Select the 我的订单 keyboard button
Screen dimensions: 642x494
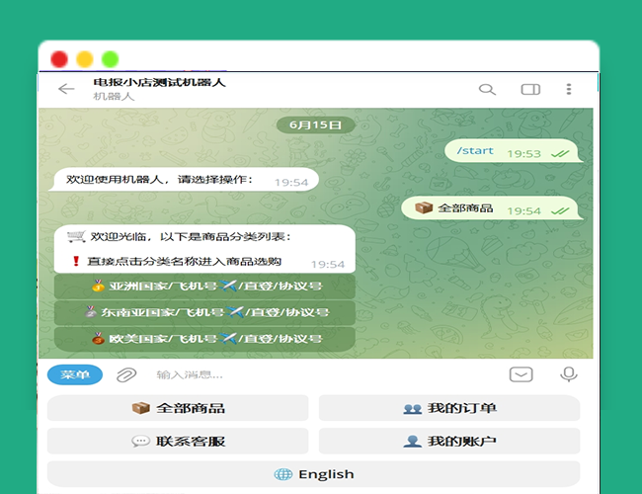click(x=449, y=408)
